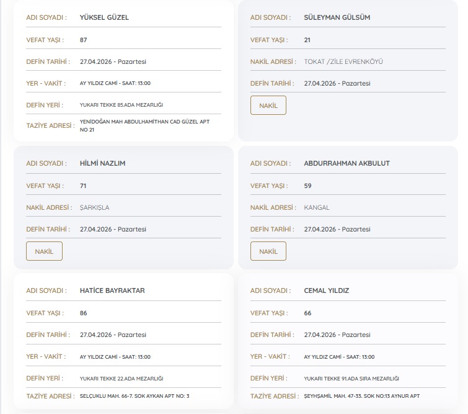Click the ABDURRAHMAN AKBULUT name
The image size is (468, 414).
click(x=347, y=163)
